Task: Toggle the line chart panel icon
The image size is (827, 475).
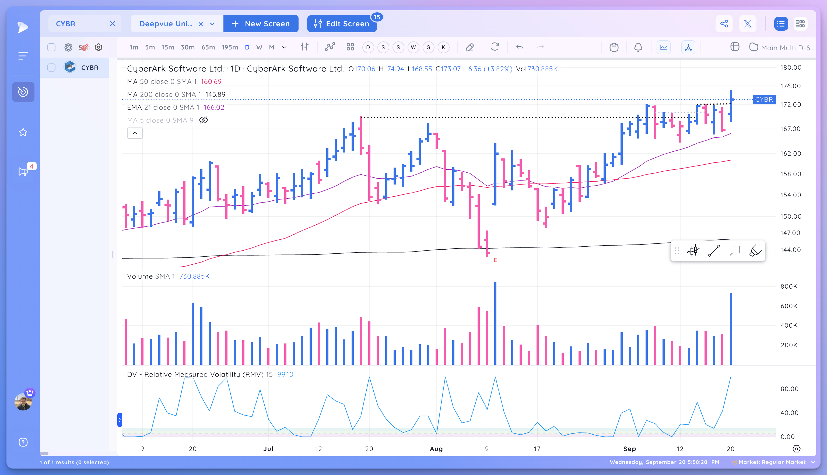Action: (663, 47)
